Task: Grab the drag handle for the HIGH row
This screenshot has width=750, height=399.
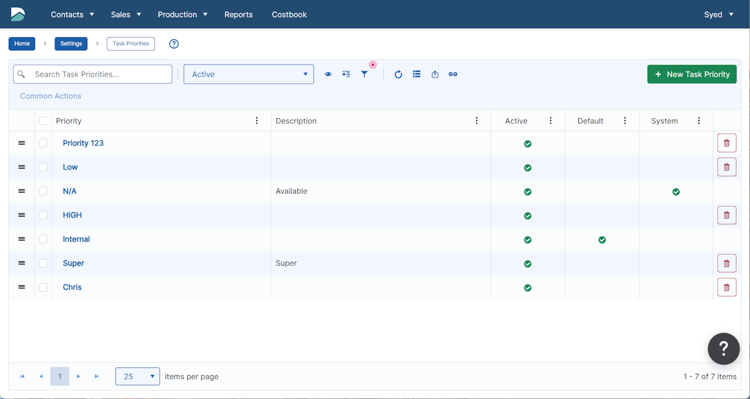Action: click(x=22, y=215)
